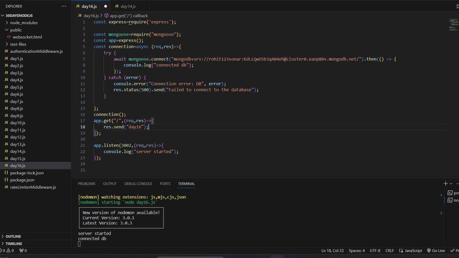The height and width of the screenshot is (258, 459).
Task: Select day16.js in the explorer tree
Action: point(36,166)
